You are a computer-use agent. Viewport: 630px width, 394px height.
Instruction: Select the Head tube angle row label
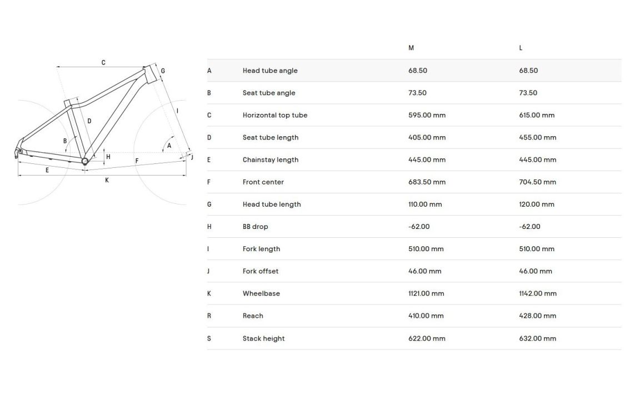click(270, 71)
